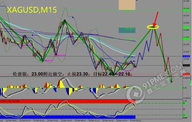Click the tan rectangle at the chart top
This screenshot has width=192, height=122.
click(x=127, y=5)
